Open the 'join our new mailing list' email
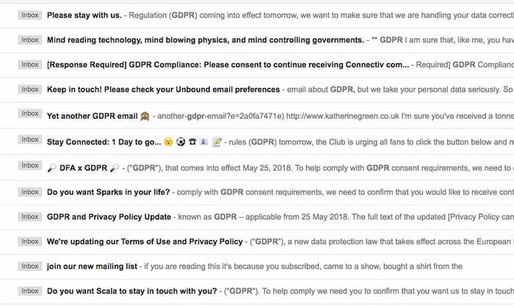The image size is (514, 308). coord(257,266)
